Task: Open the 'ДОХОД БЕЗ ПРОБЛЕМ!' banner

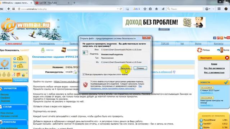Action: pyautogui.click(x=164, y=22)
